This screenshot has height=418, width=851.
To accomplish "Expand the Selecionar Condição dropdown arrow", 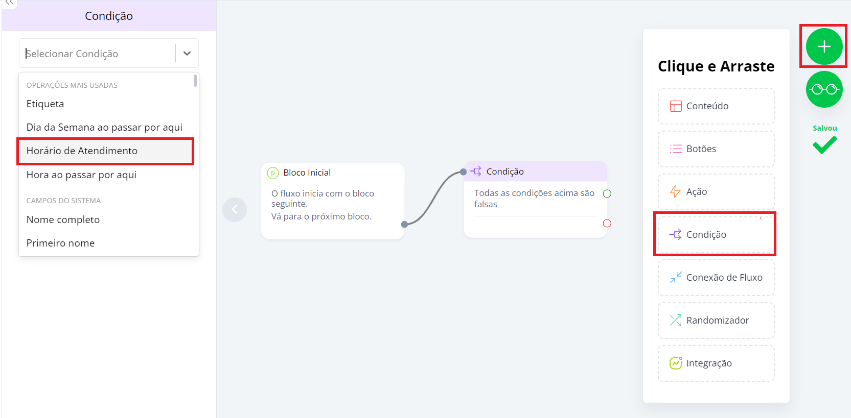I will 187,54.
